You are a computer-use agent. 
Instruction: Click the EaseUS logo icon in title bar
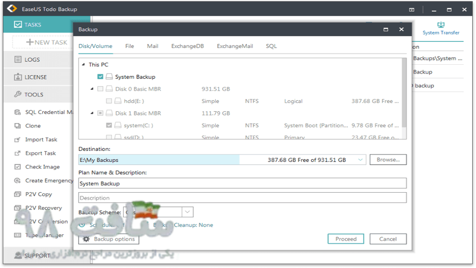[12, 8]
